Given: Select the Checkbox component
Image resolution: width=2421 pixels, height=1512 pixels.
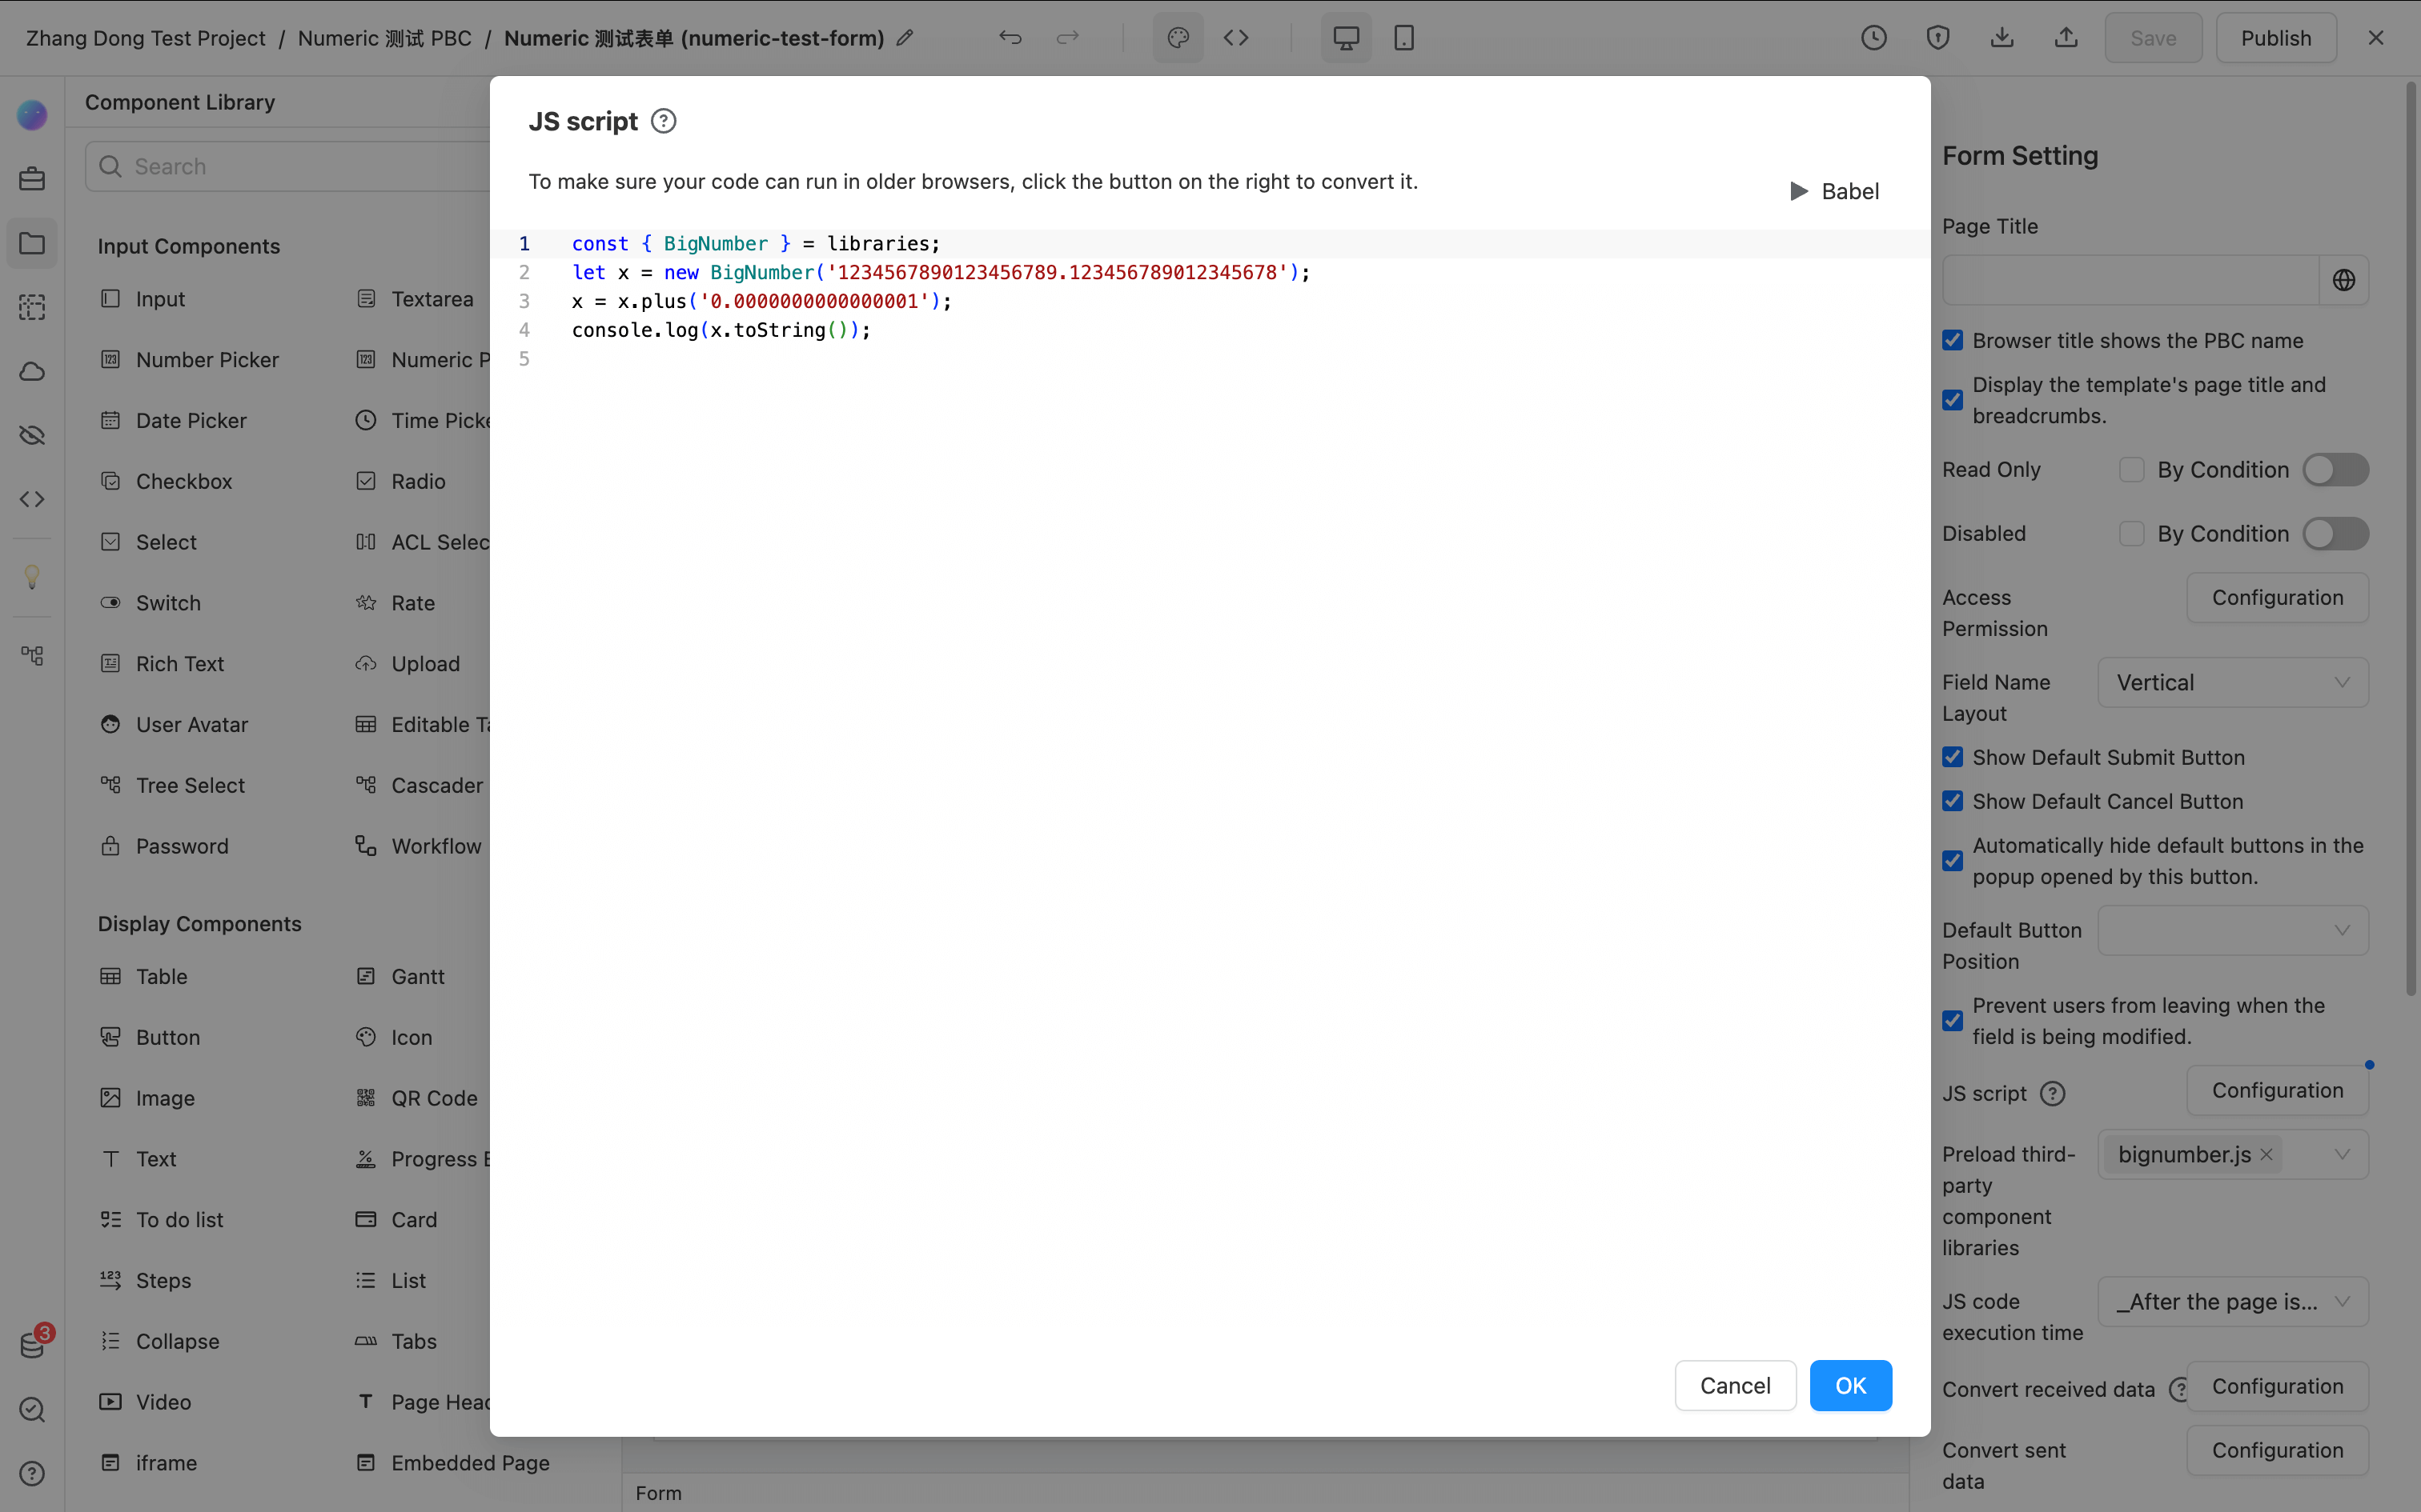Looking at the screenshot, I should pyautogui.click(x=166, y=481).
